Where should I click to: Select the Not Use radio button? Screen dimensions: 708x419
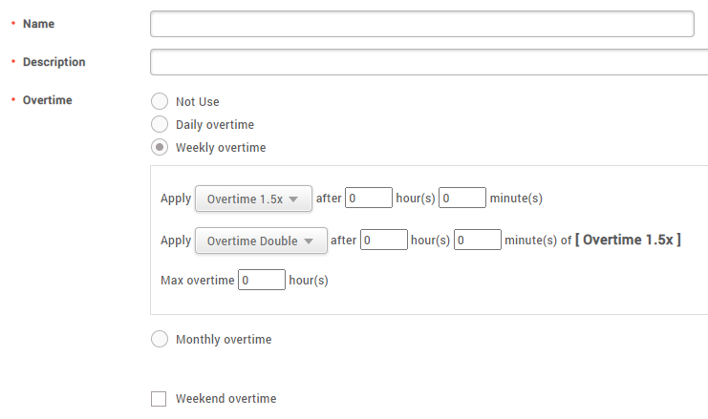160,101
